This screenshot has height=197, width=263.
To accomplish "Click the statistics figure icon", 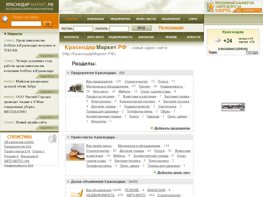I will point(52,139).
